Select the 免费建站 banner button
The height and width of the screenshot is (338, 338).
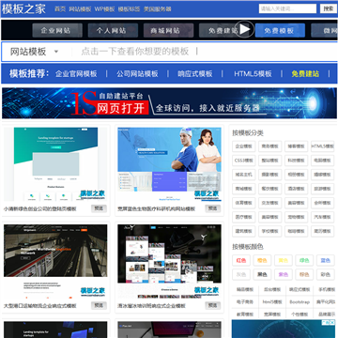tap(223, 30)
